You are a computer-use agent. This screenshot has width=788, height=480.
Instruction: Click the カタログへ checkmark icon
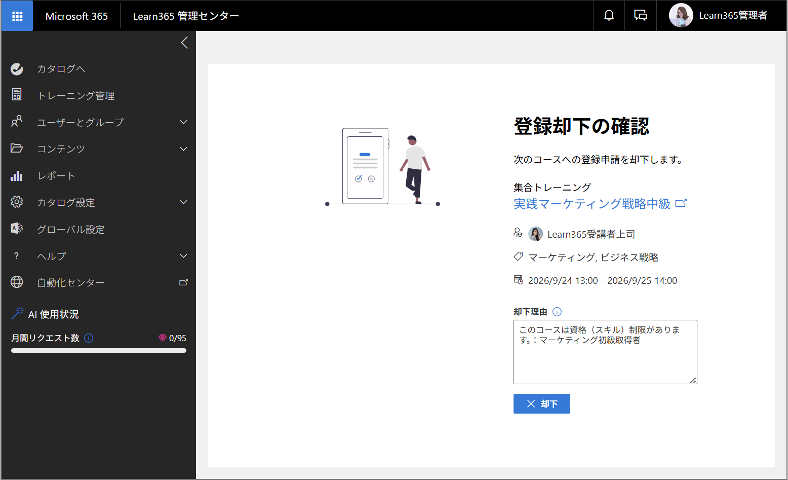point(17,69)
